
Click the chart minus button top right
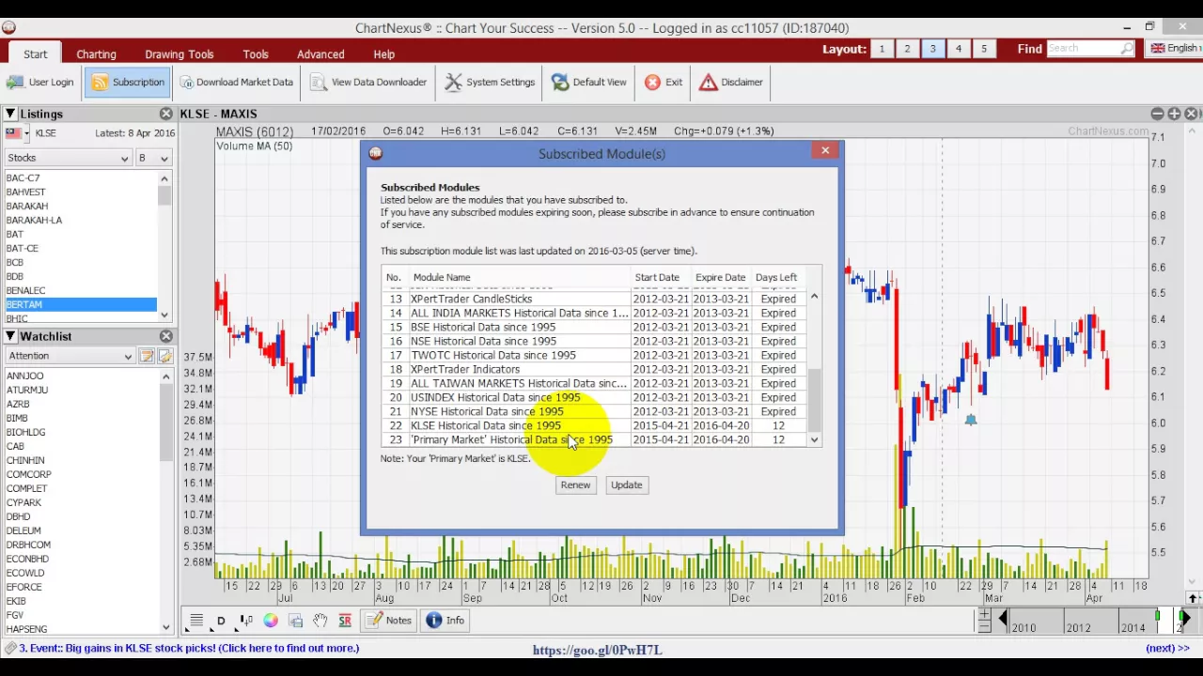click(1157, 114)
